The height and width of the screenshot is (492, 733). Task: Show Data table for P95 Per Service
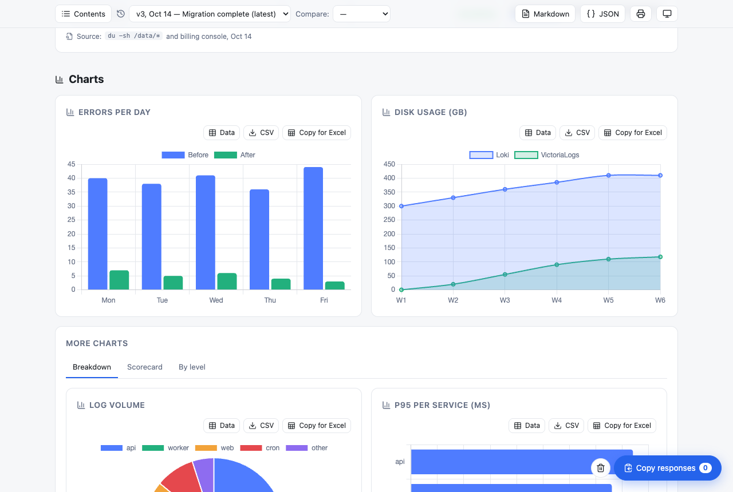point(527,426)
